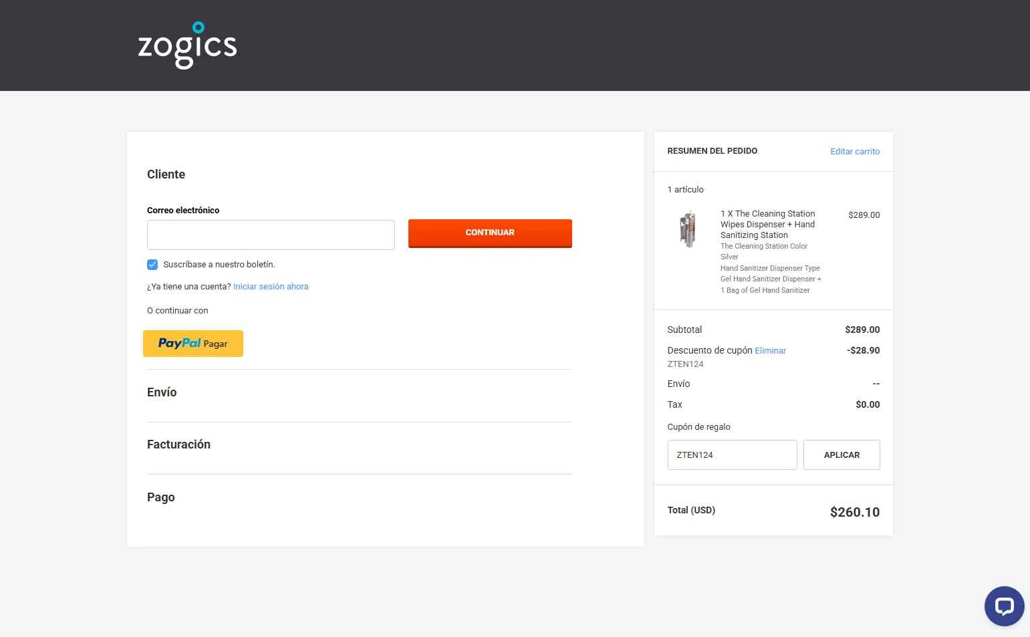Focus the Correo electrónico input field
Image resolution: width=1030 pixels, height=637 pixels.
pyautogui.click(x=271, y=235)
